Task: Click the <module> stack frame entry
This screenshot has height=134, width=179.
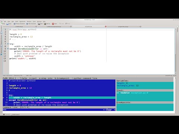Action: coord(132,93)
